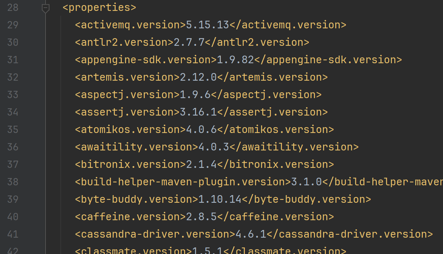Click the artemis version value 2.12.0
Viewport: 443px width, 254px height.
(198, 77)
